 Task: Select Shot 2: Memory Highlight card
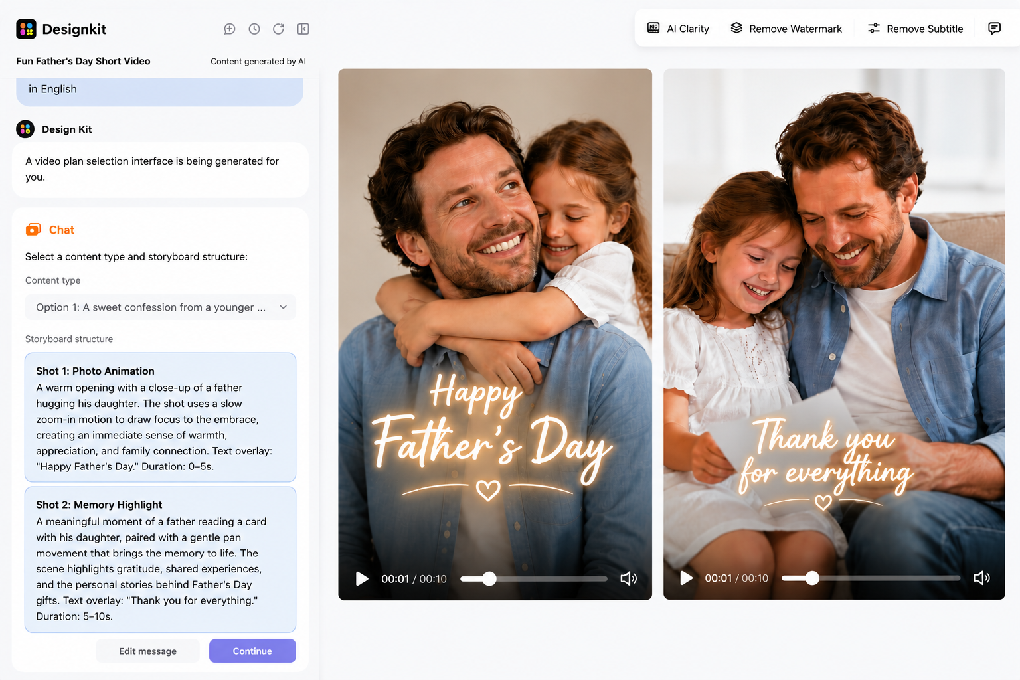click(x=161, y=560)
